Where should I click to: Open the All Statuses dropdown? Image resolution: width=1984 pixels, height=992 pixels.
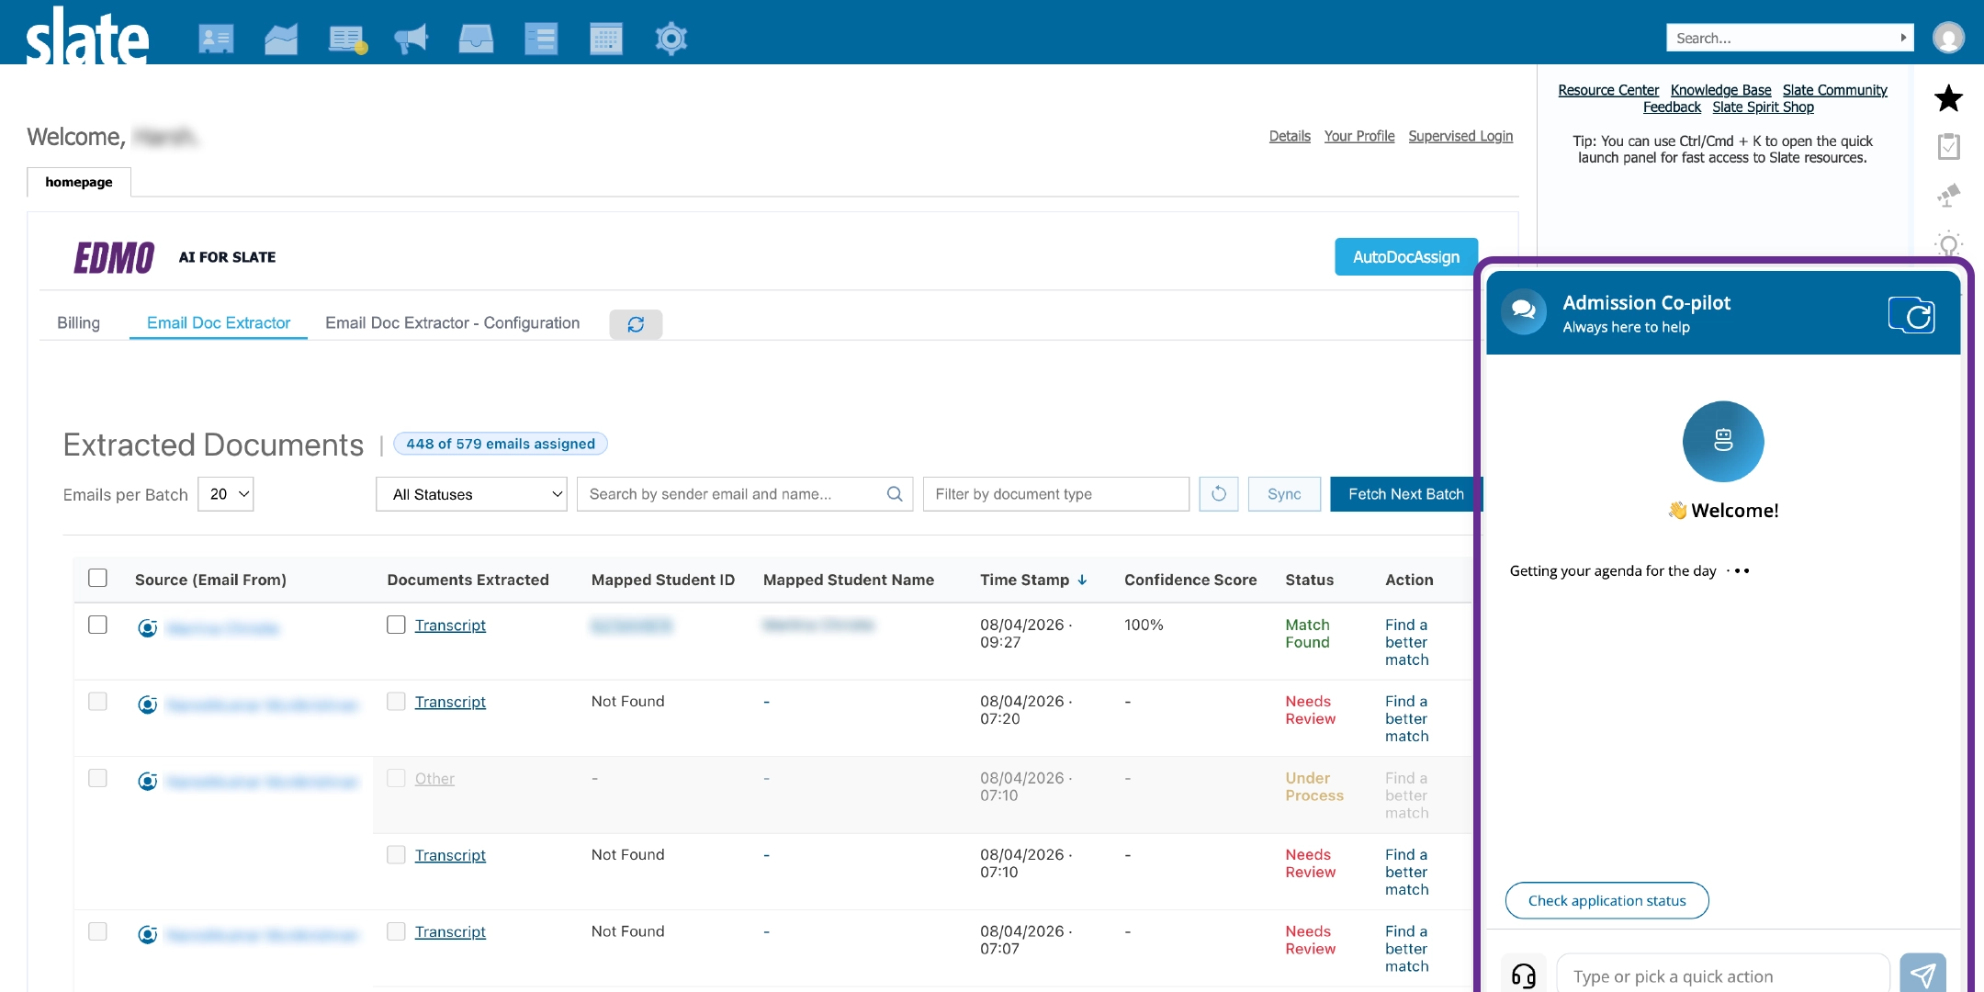(471, 494)
